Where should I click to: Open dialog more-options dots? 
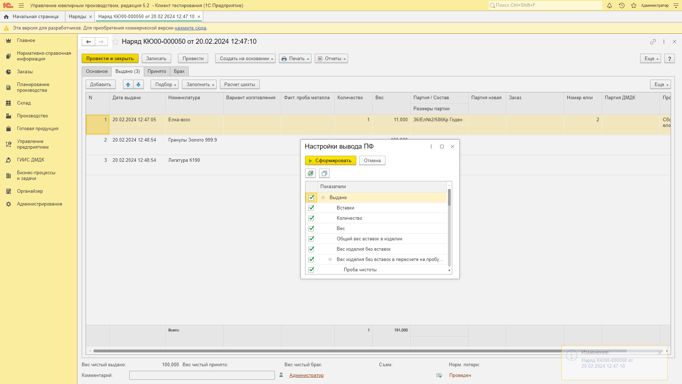pyautogui.click(x=431, y=146)
